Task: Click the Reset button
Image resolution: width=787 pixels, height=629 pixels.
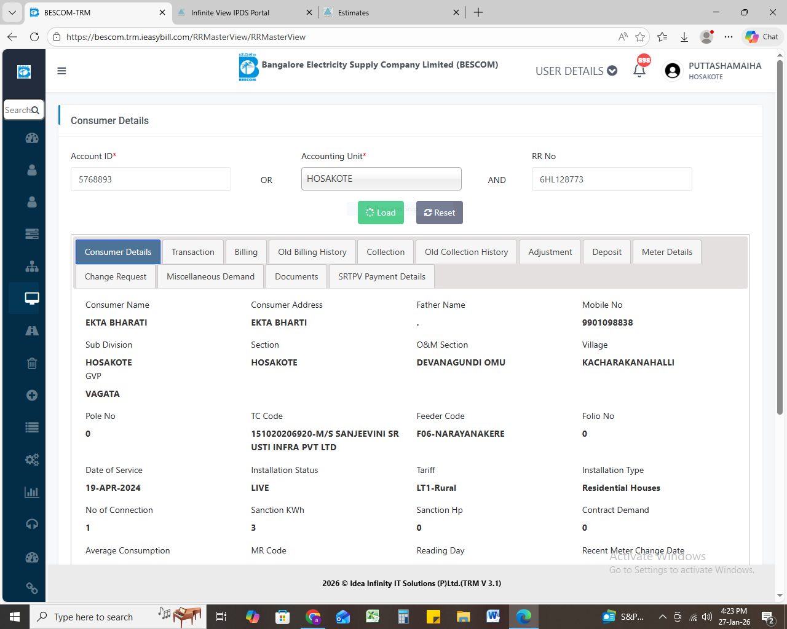Action: coord(439,213)
